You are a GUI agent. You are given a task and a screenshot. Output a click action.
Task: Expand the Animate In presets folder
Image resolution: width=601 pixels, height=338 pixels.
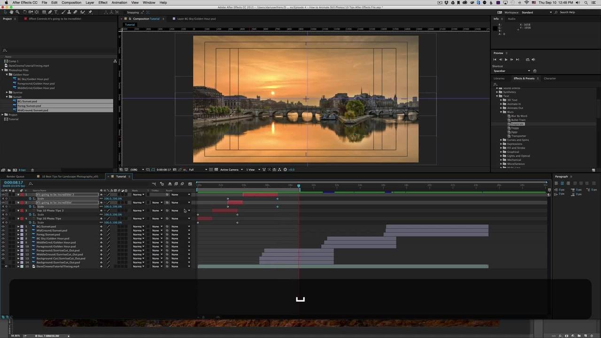[x=501, y=104]
